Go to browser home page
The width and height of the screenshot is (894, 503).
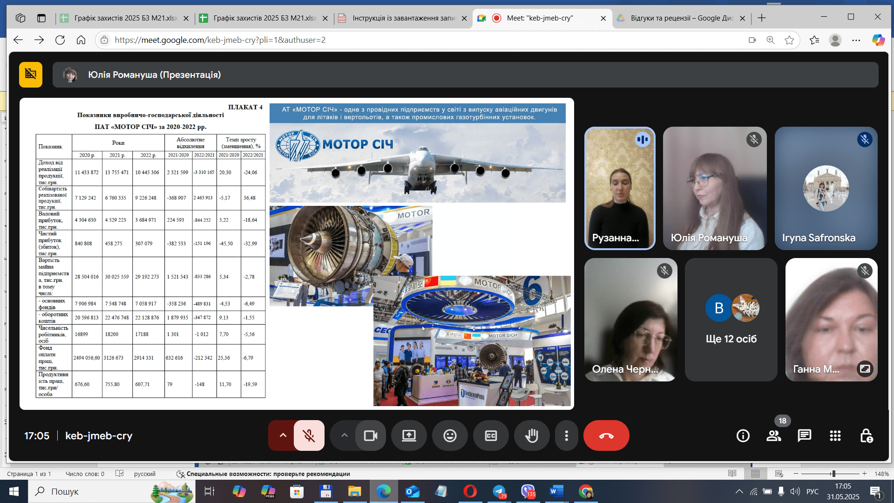(x=81, y=40)
